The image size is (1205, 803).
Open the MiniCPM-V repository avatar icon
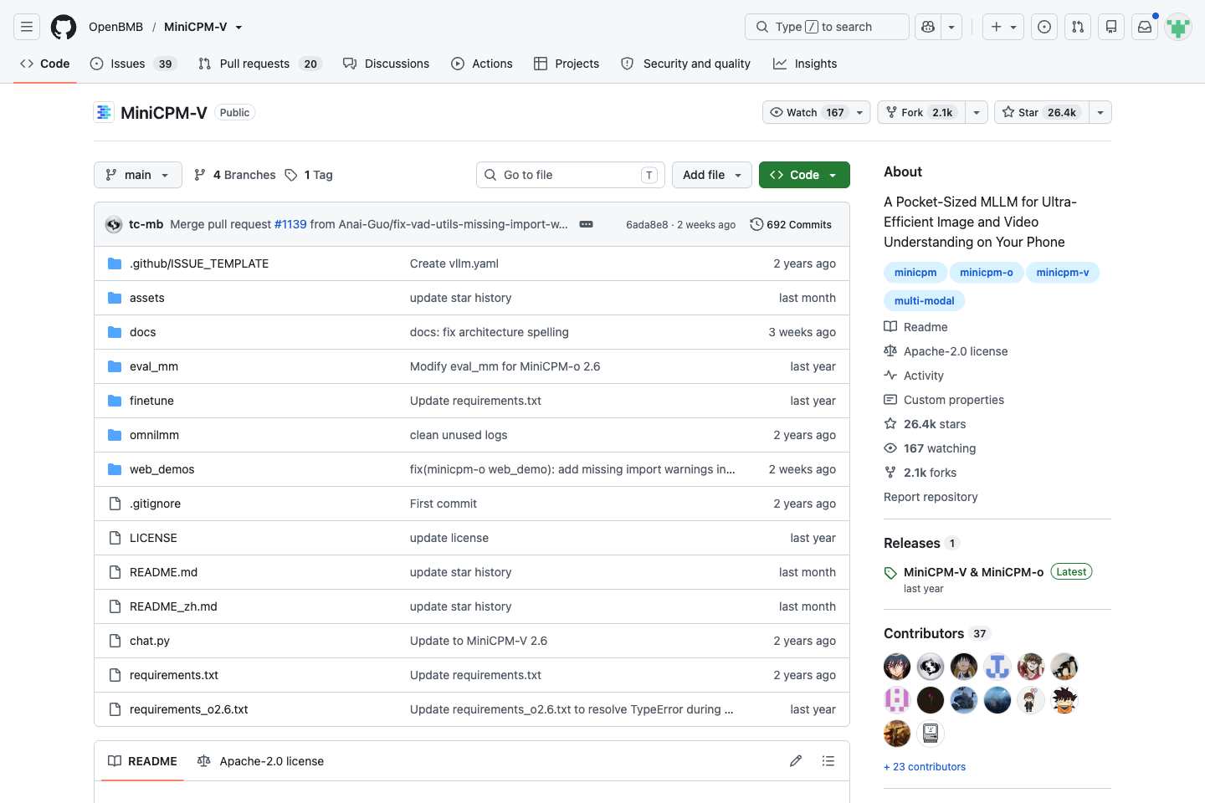click(x=104, y=112)
